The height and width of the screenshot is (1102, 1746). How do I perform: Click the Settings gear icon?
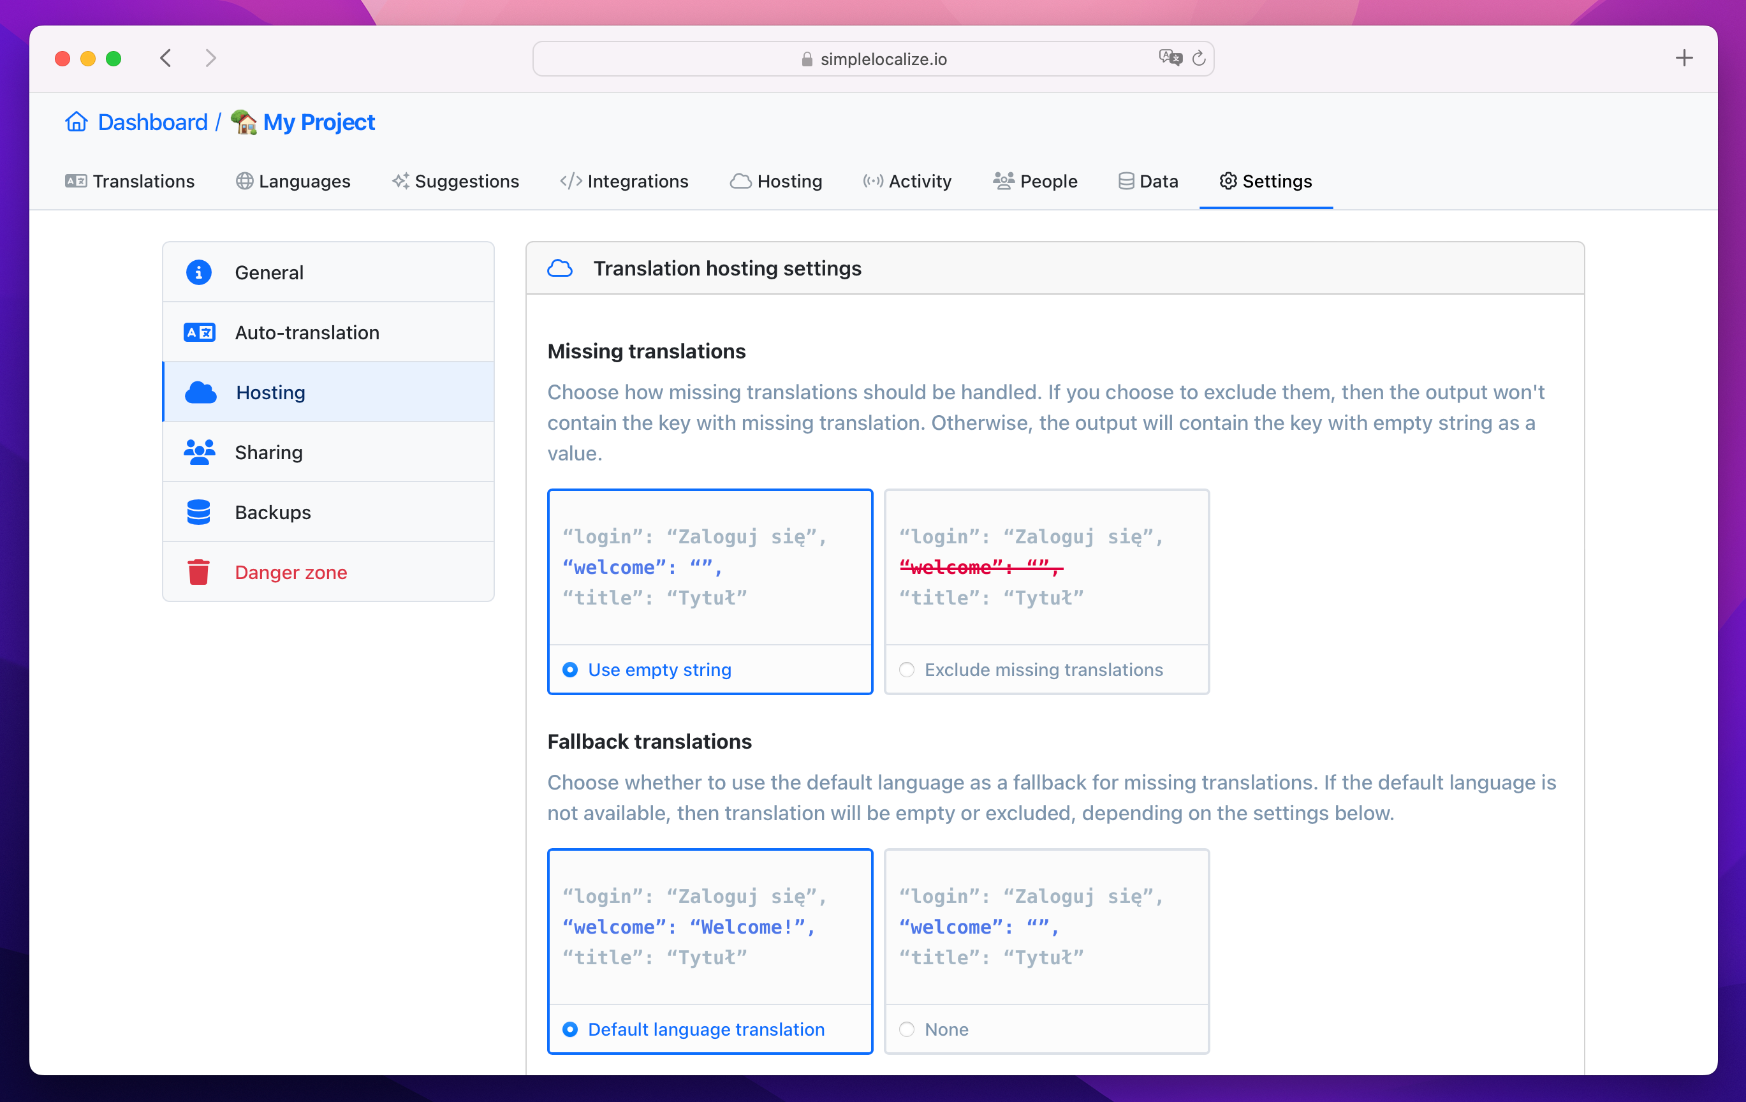click(1228, 181)
